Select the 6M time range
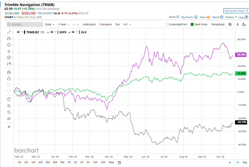 click(x=55, y=162)
